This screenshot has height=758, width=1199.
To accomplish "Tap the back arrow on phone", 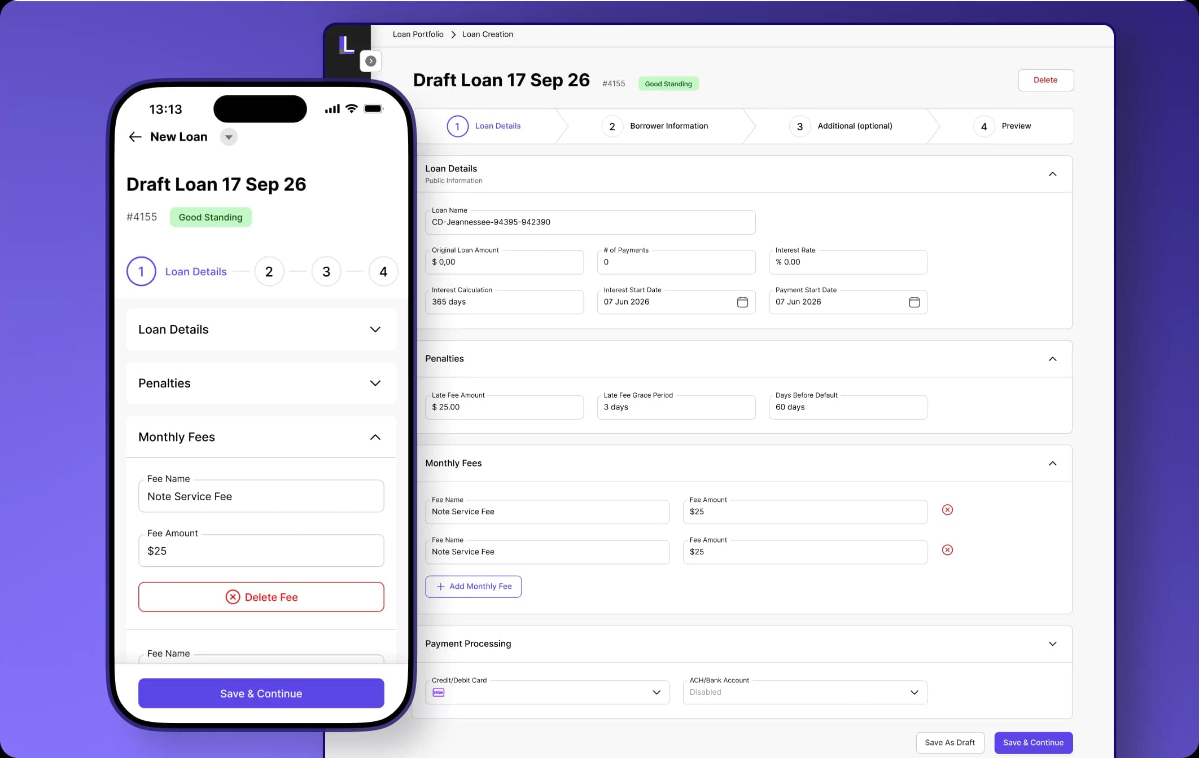I will coord(135,137).
